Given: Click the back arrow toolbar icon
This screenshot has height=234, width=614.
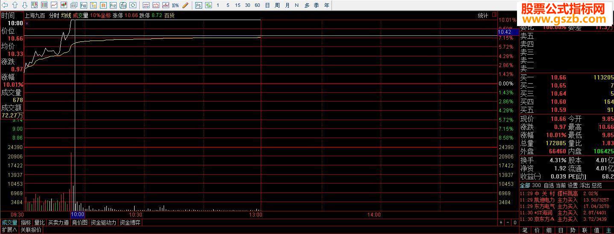Looking at the screenshot, I should [x=5, y=5].
